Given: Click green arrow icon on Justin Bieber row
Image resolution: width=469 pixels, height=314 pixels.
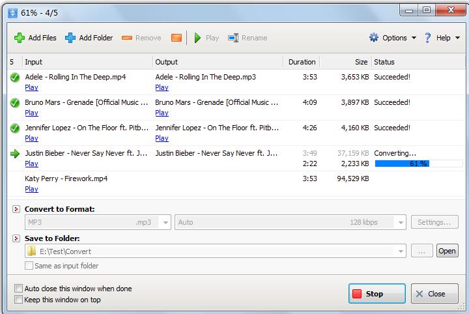Looking at the screenshot, I should [x=14, y=154].
